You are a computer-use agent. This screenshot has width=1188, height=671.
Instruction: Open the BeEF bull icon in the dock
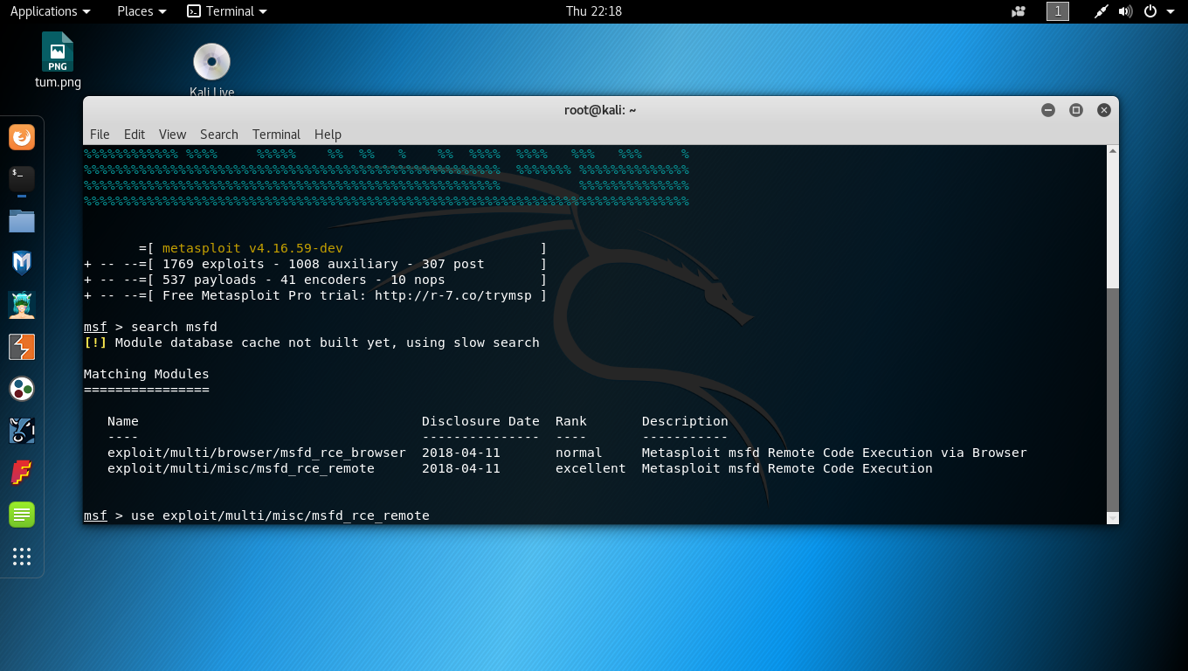tap(22, 431)
